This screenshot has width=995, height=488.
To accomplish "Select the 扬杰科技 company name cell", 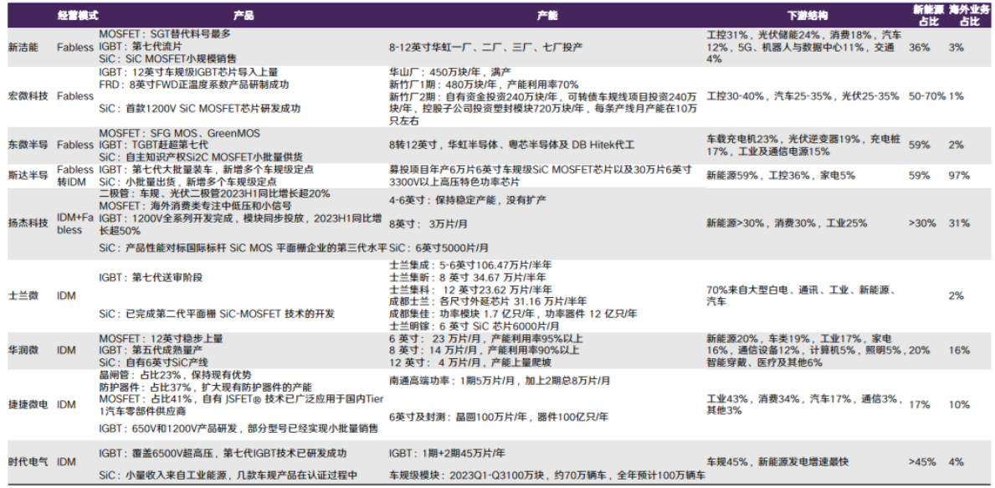I will (28, 223).
